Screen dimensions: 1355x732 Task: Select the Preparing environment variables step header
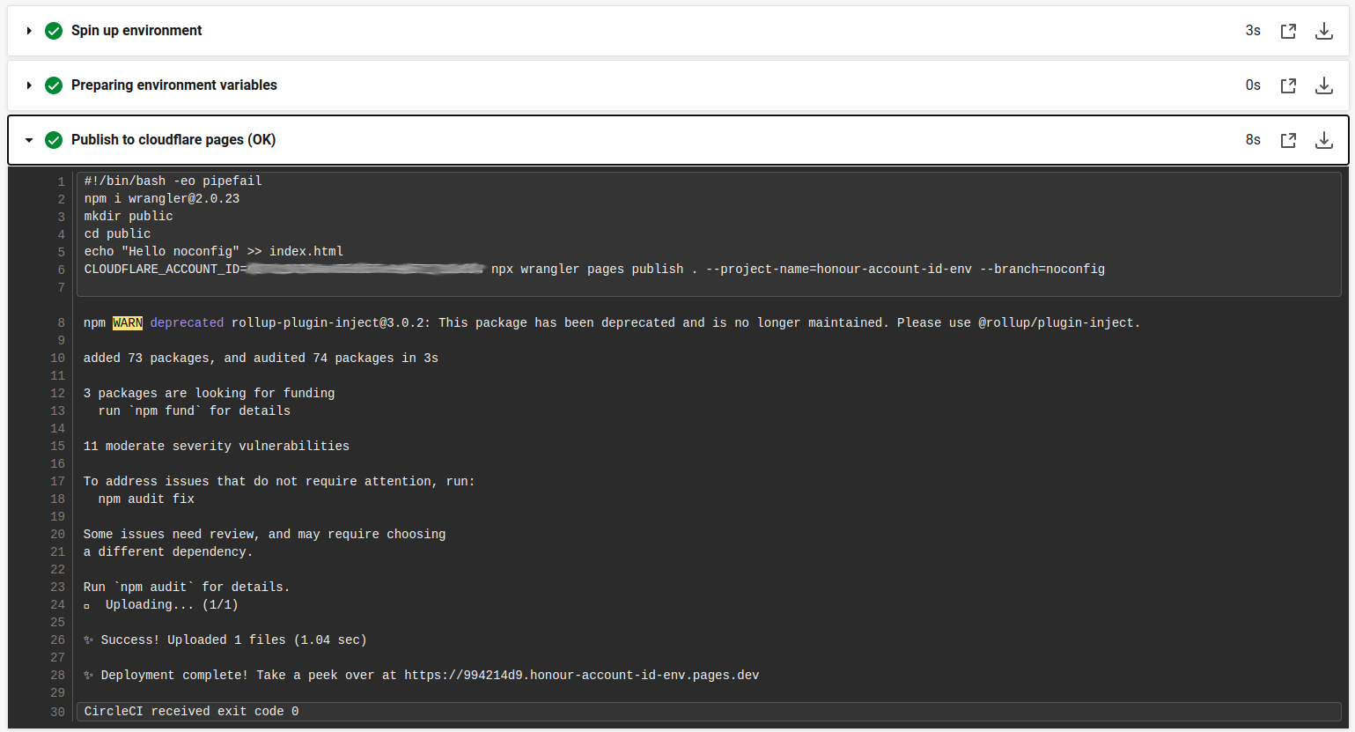coord(173,85)
